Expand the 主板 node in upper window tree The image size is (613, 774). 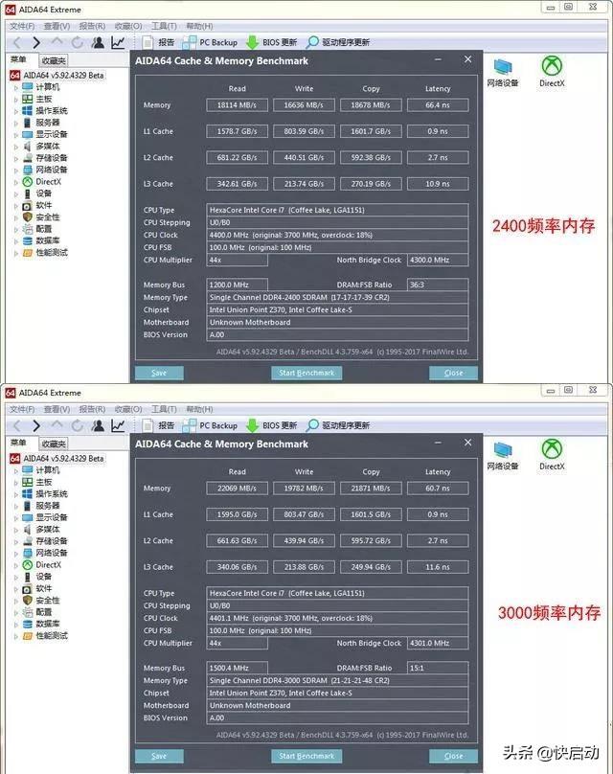click(15, 100)
